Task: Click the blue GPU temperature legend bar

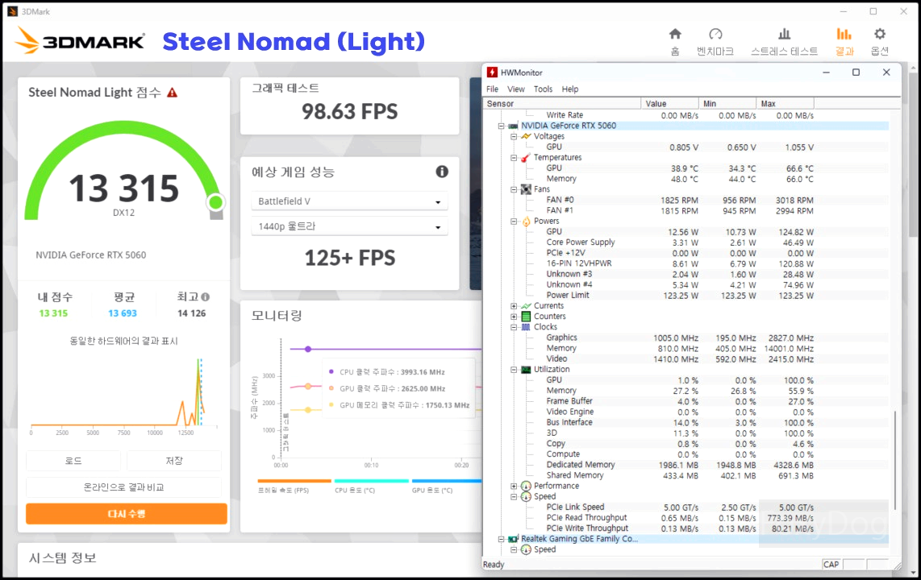Action: (447, 481)
